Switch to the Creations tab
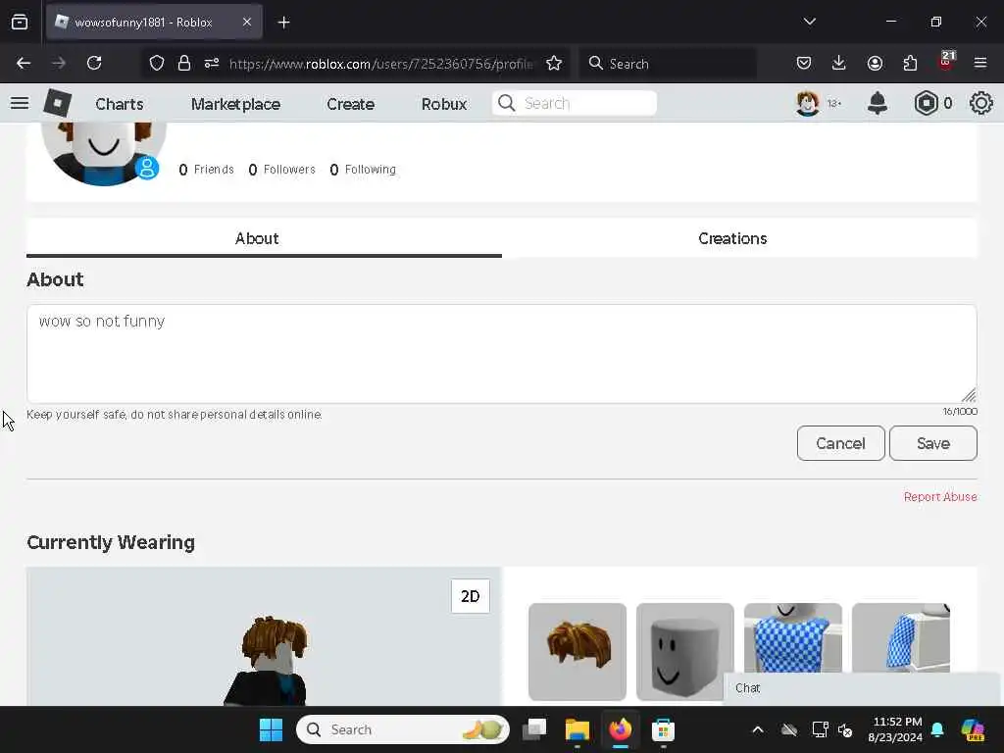This screenshot has height=753, width=1004. click(739, 238)
